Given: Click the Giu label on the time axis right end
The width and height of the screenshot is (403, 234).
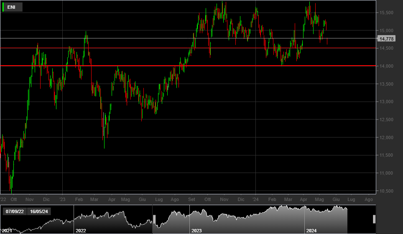Looking at the screenshot, I should pos(336,199).
